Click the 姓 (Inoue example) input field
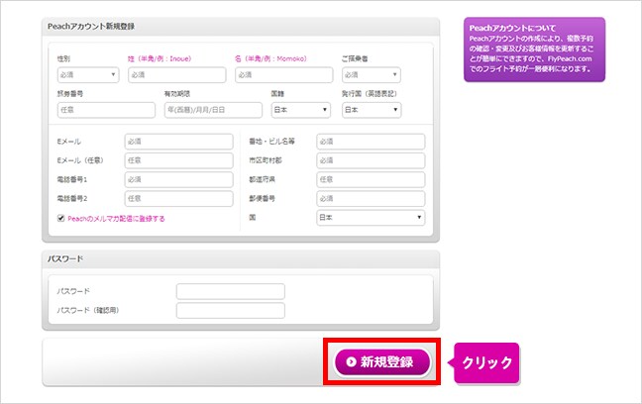This screenshot has width=642, height=404. [177, 75]
